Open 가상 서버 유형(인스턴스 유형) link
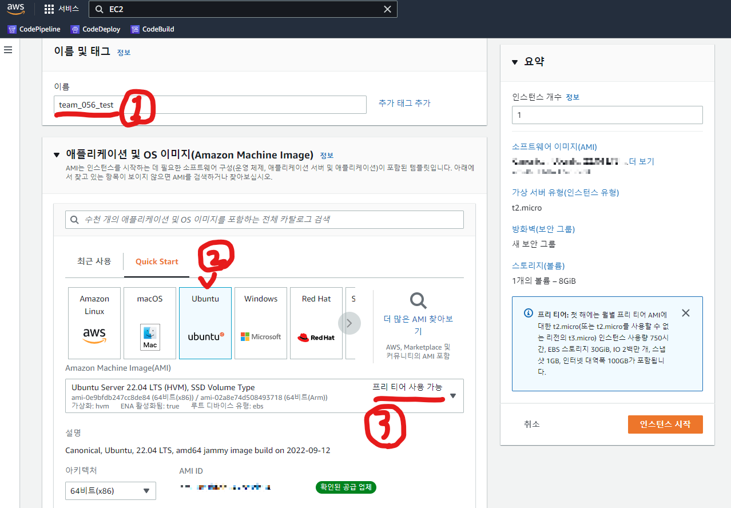 565,193
